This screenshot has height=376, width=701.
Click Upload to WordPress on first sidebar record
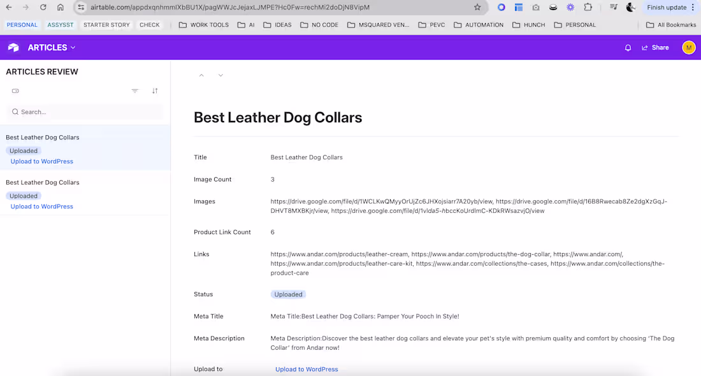[41, 161]
